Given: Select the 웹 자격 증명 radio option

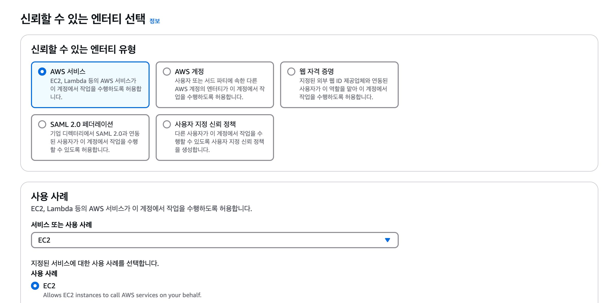Looking at the screenshot, I should click(291, 72).
